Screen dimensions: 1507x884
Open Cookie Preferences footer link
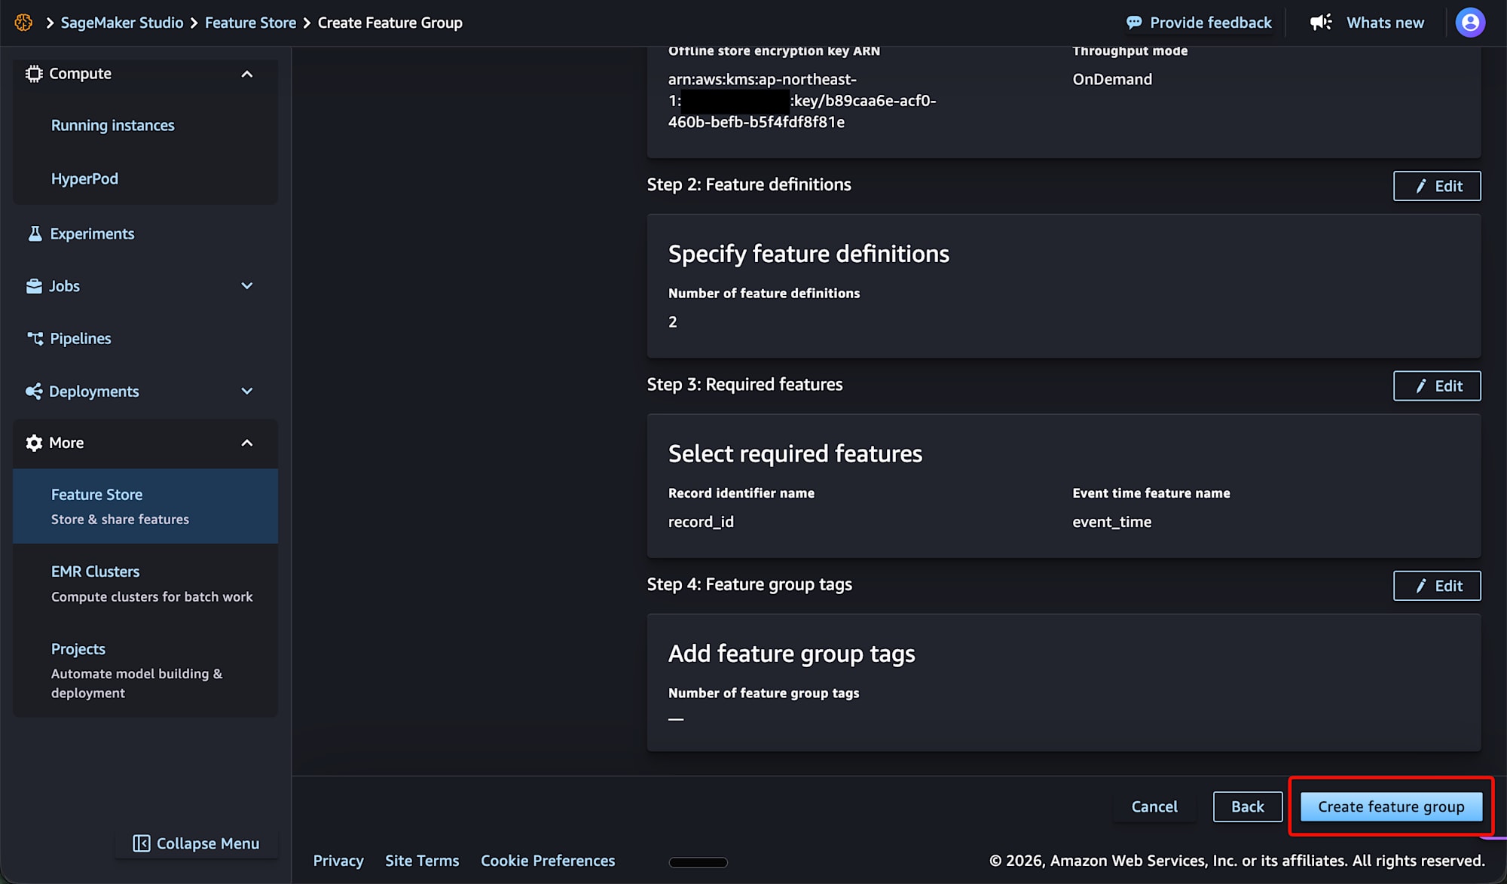[x=548, y=861]
